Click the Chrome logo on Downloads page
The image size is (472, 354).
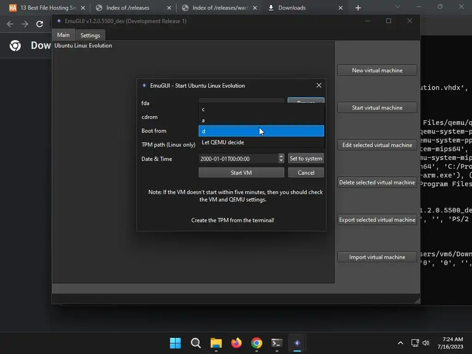(15, 46)
